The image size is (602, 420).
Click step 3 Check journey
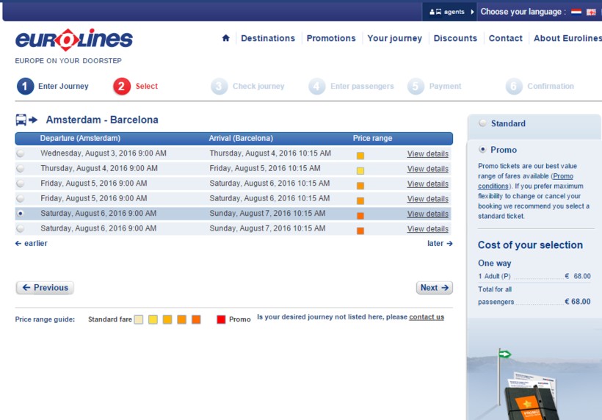coord(247,87)
